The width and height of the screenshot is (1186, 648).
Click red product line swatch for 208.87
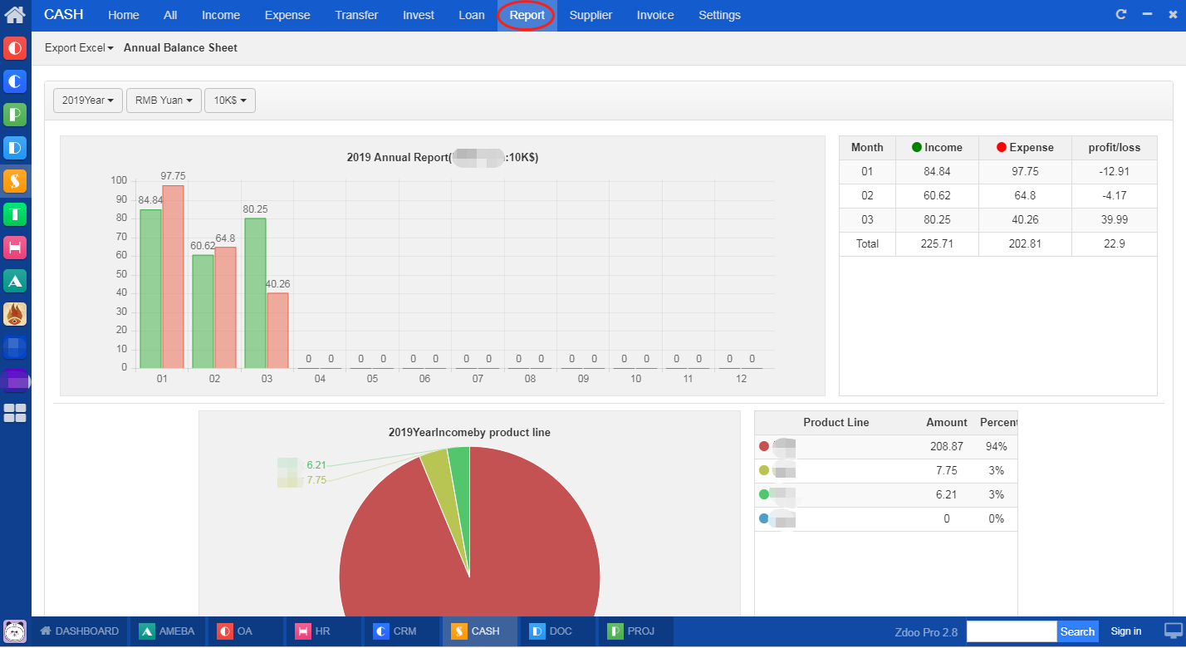[x=764, y=446]
